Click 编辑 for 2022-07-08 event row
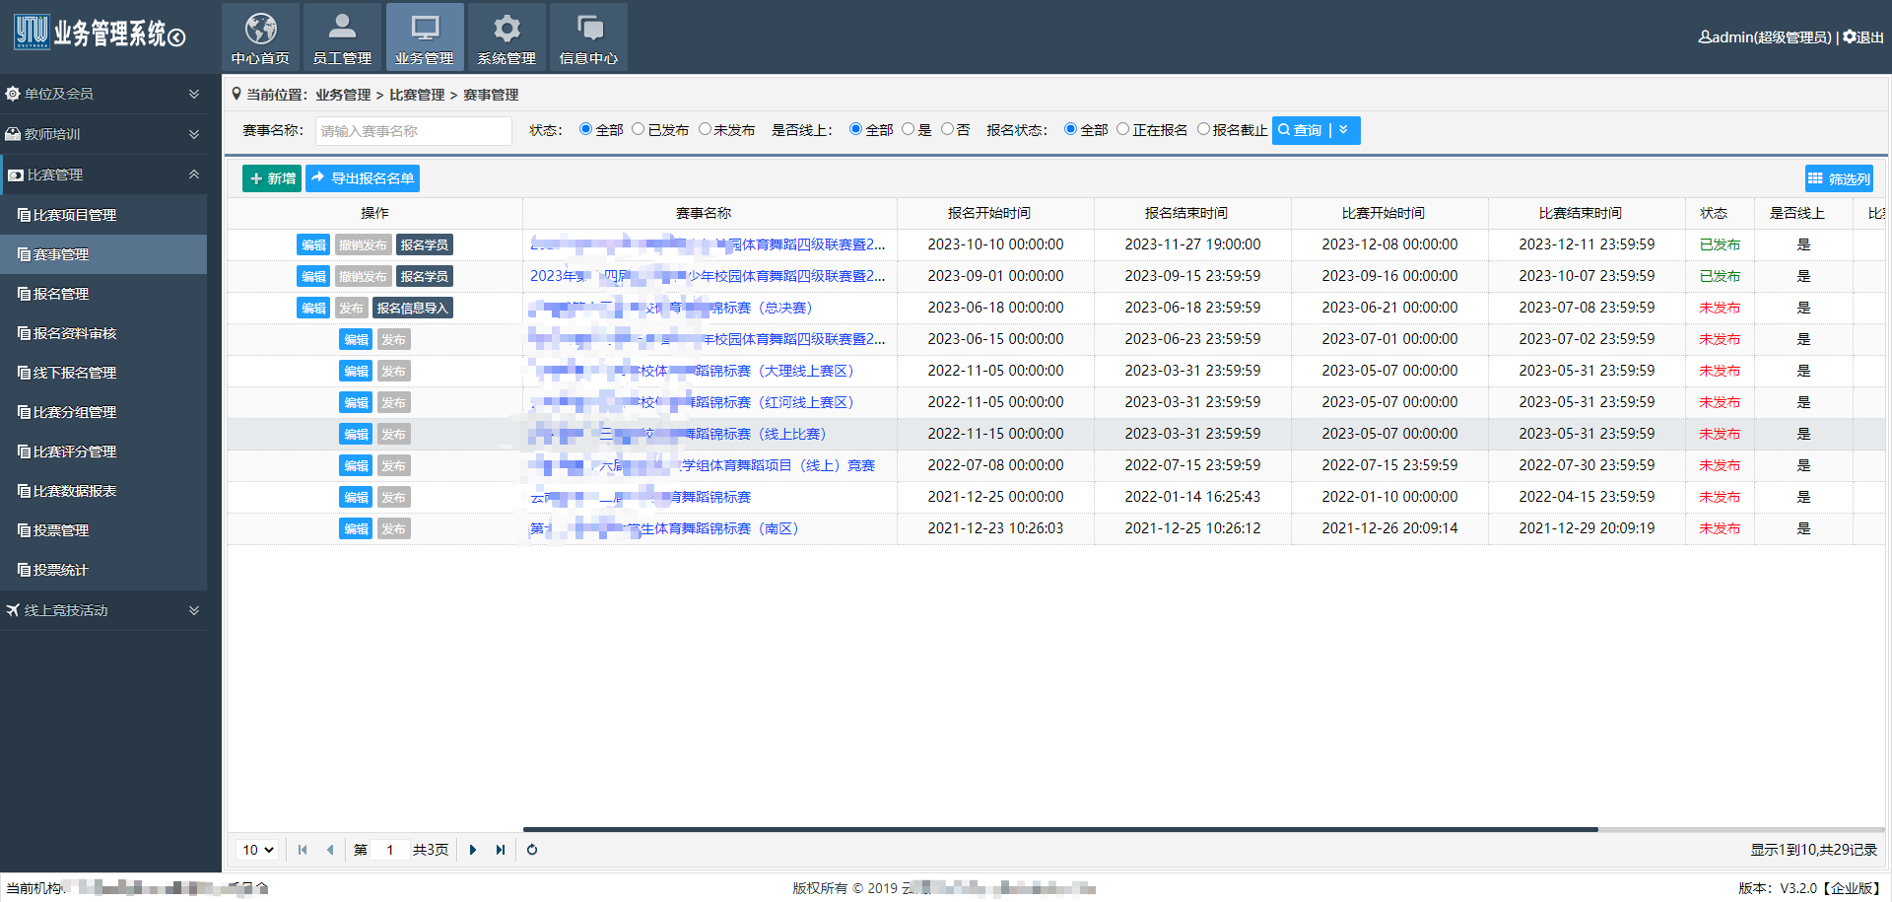The image size is (1892, 902). tap(356, 465)
